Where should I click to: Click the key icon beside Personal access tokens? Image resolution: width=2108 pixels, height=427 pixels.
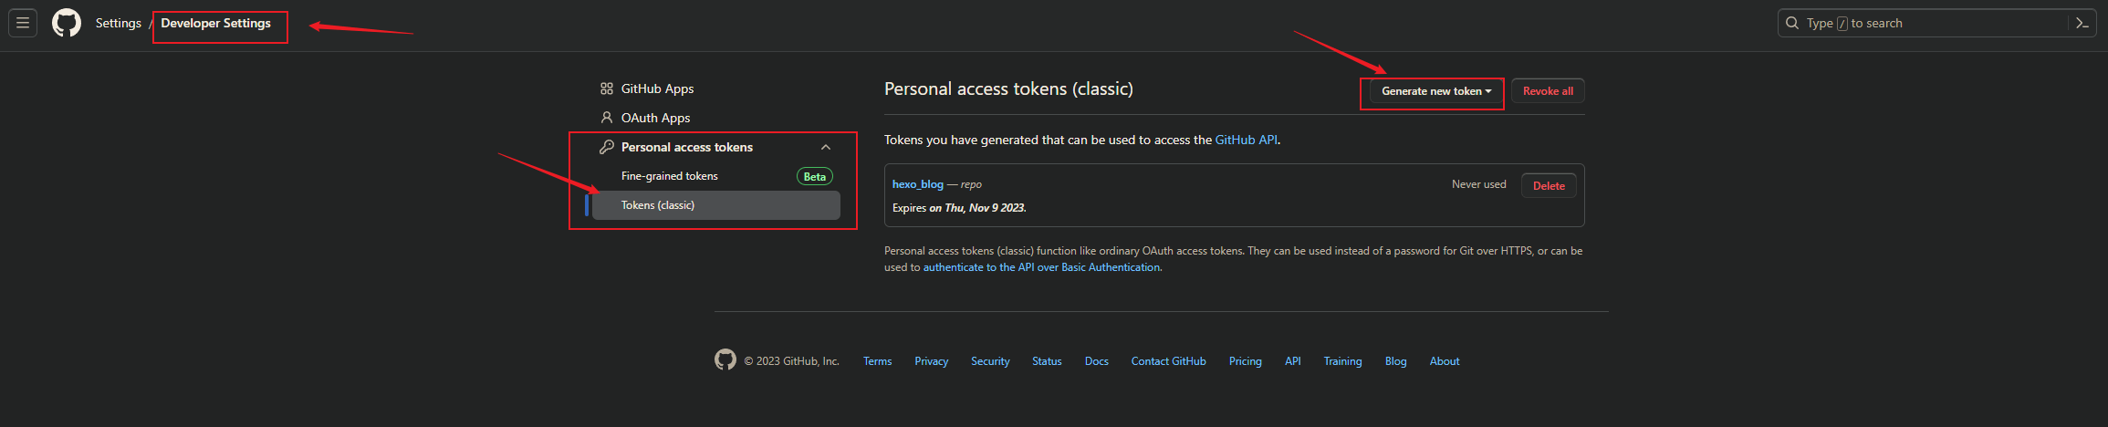click(x=607, y=147)
